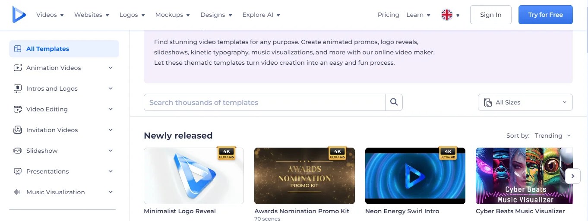Open Neon Energy Swirl Intro thumbnail

click(415, 176)
